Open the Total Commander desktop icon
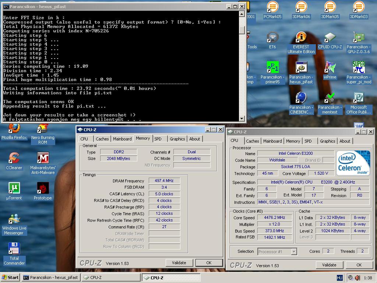 [14, 254]
